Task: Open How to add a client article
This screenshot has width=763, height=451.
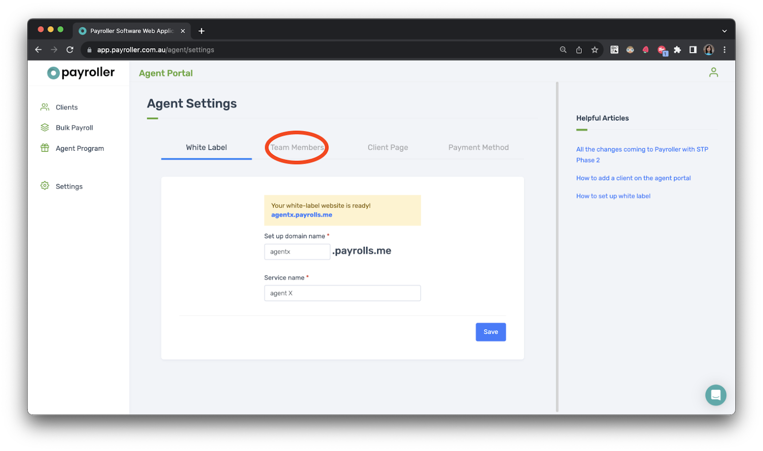Action: pyautogui.click(x=633, y=178)
